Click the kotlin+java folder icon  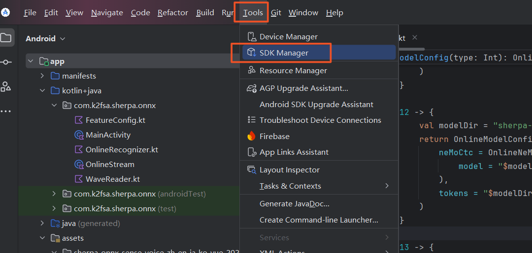click(55, 91)
